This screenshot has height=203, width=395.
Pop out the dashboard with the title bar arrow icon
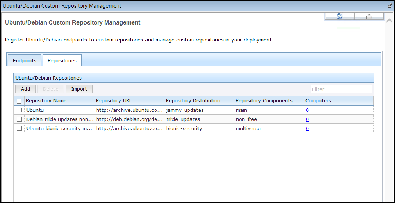pos(390,5)
